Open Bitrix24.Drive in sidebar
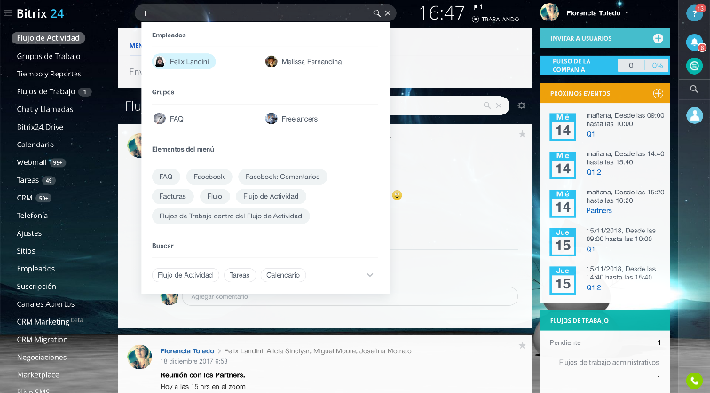710x393 pixels. (x=40, y=127)
